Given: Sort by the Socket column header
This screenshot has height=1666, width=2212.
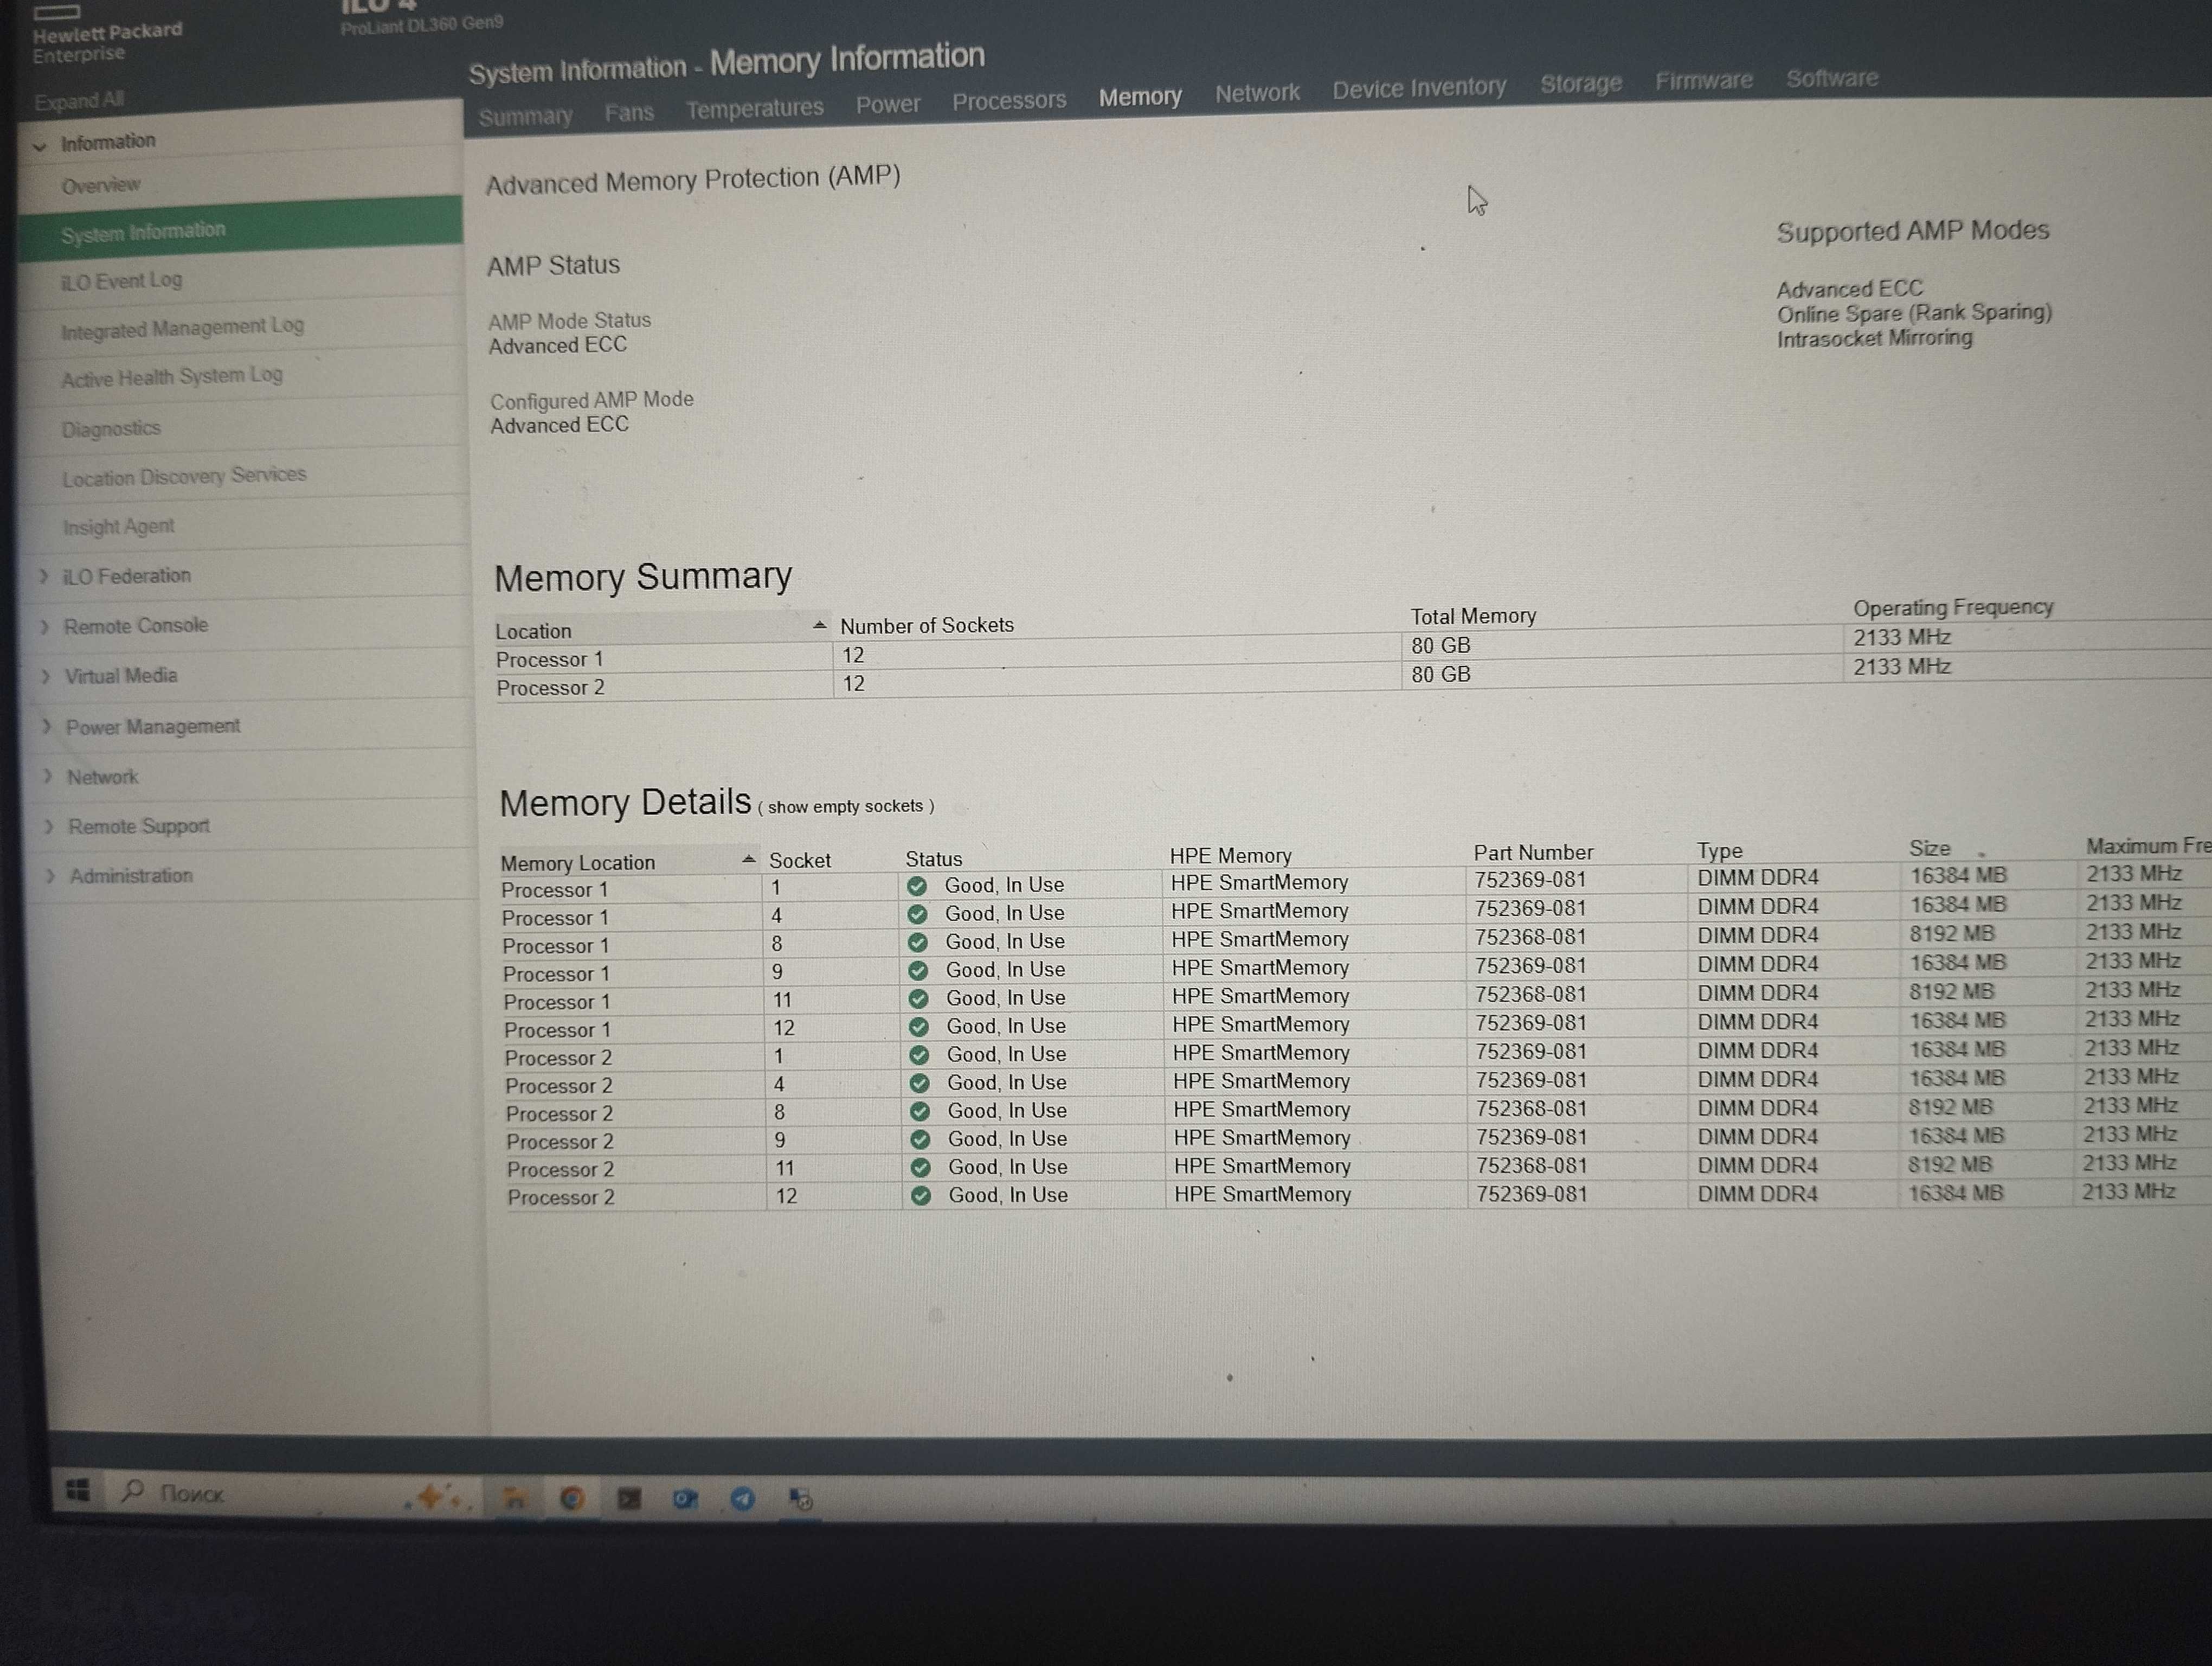Looking at the screenshot, I should (800, 860).
